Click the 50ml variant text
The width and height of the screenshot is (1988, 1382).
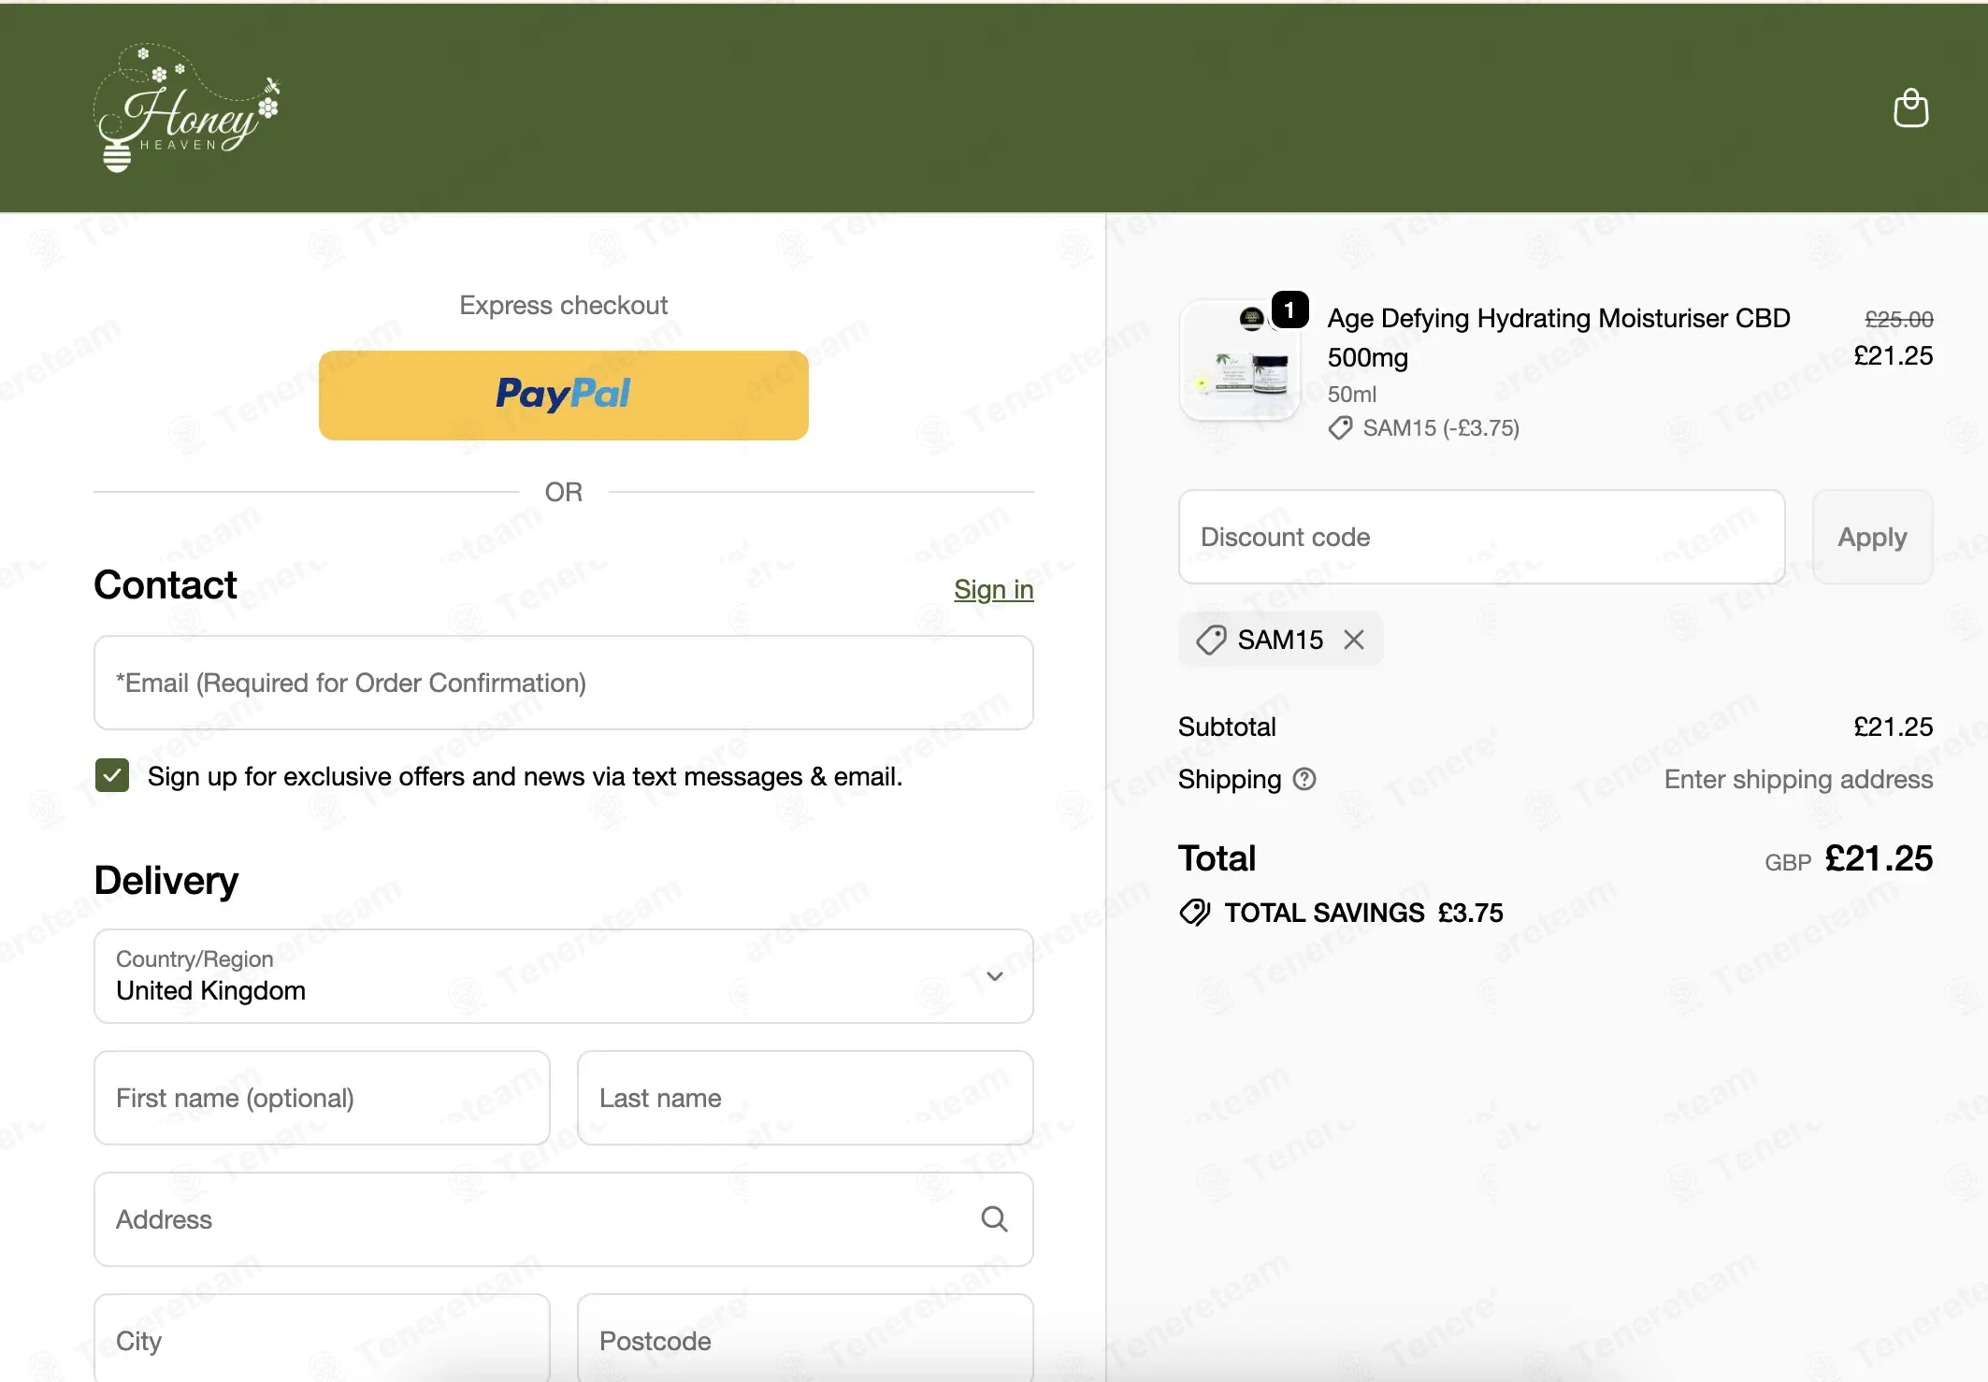(x=1351, y=394)
